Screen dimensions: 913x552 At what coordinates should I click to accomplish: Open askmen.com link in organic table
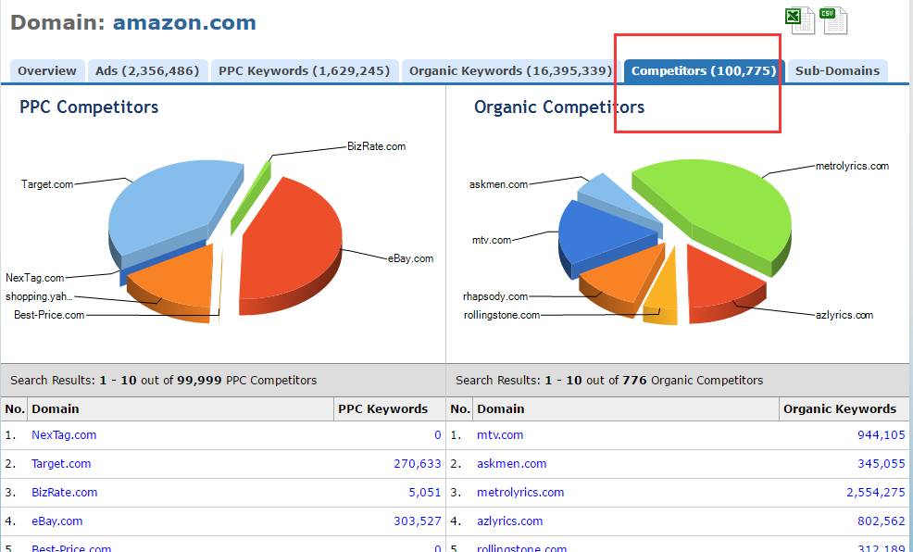pos(512,464)
